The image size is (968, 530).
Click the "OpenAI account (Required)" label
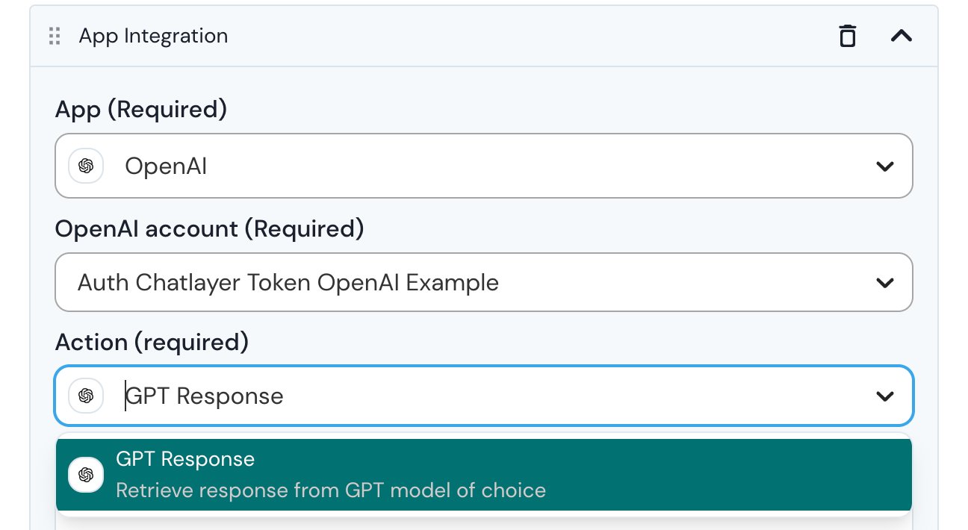[209, 228]
